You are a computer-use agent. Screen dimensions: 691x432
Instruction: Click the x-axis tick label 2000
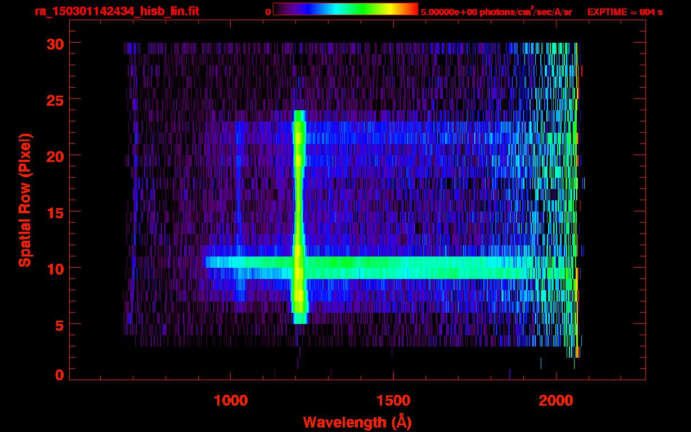tap(555, 400)
